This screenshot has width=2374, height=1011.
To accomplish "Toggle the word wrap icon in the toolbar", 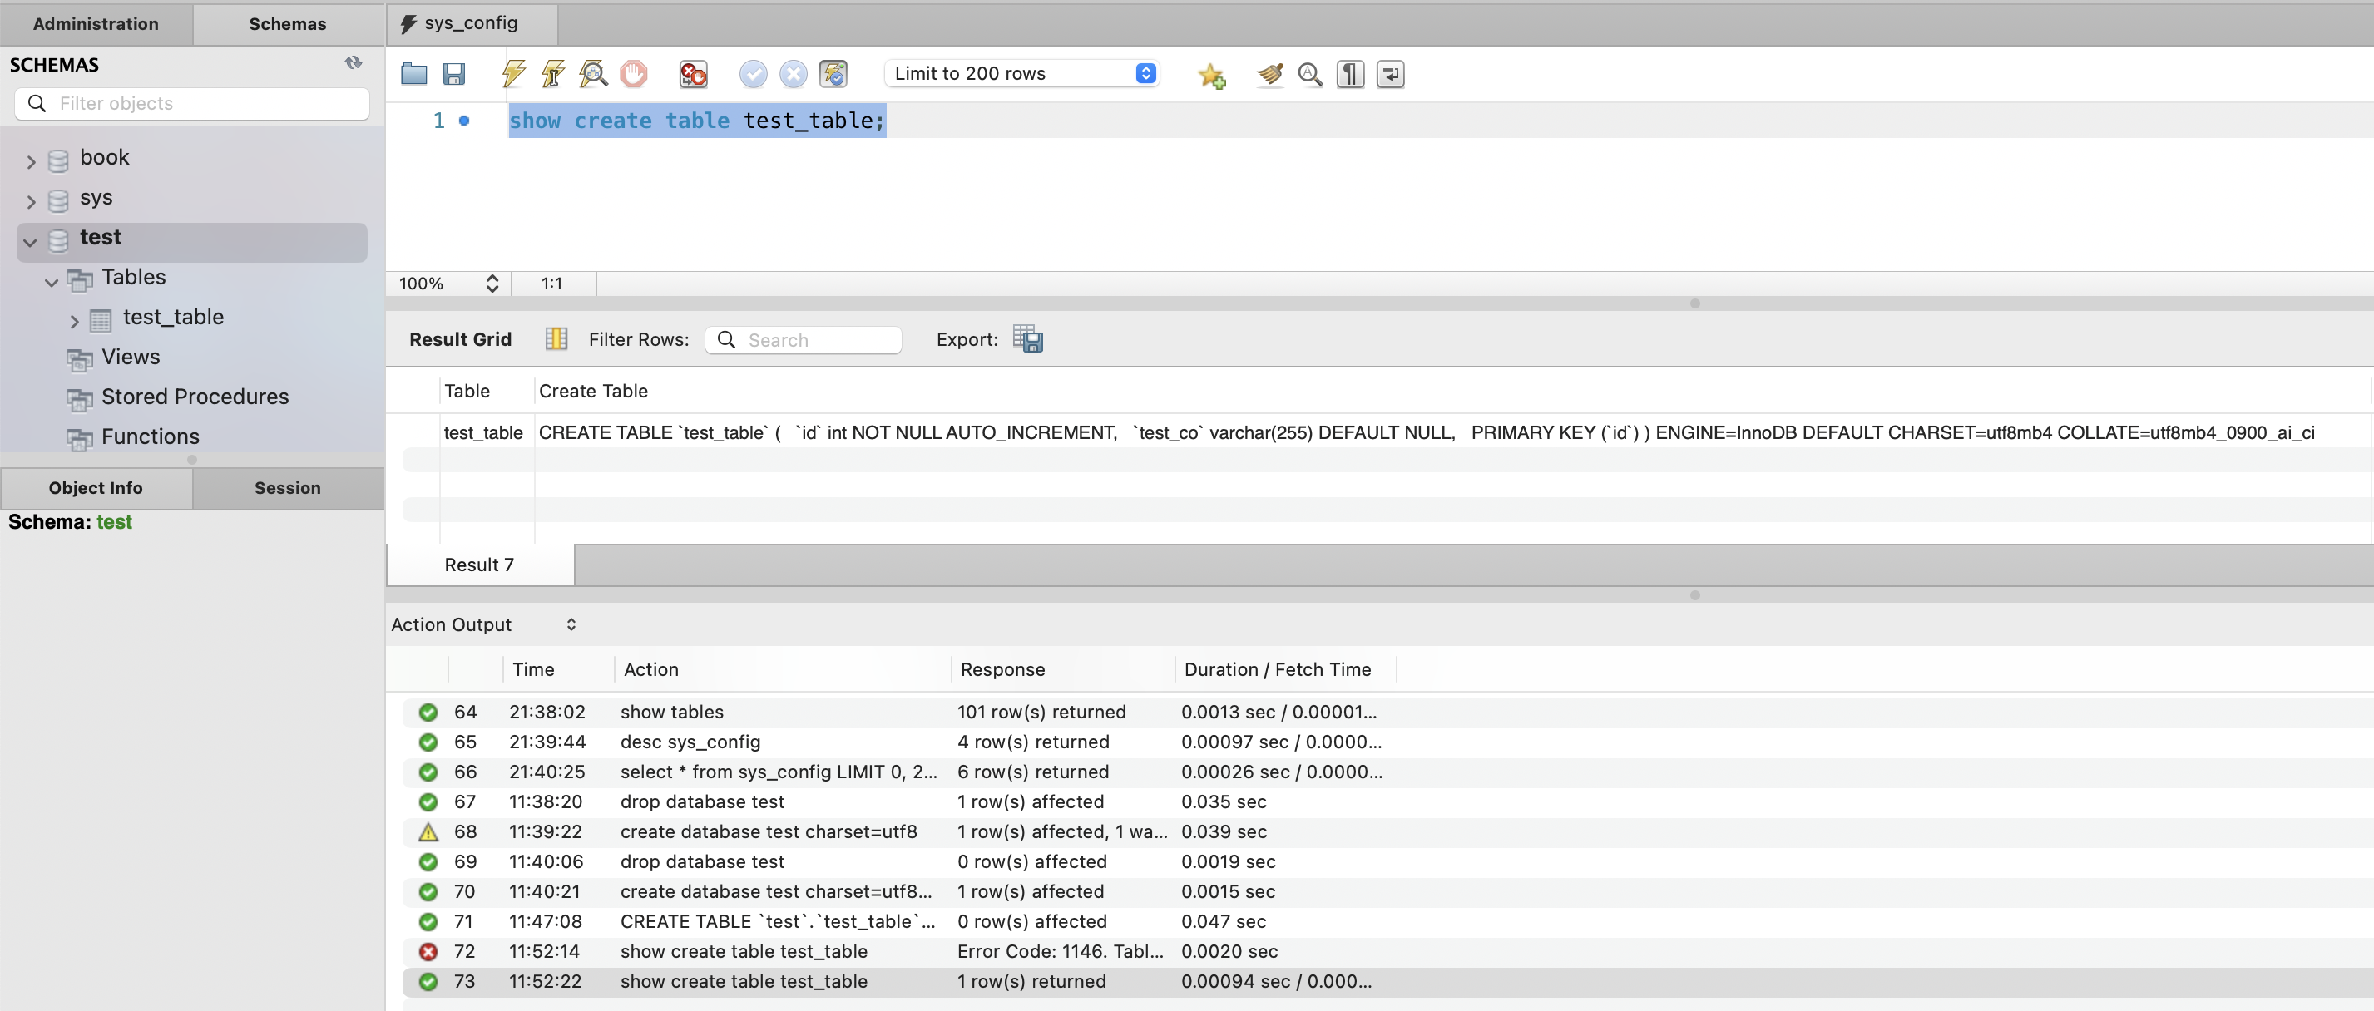I will click(x=1390, y=74).
